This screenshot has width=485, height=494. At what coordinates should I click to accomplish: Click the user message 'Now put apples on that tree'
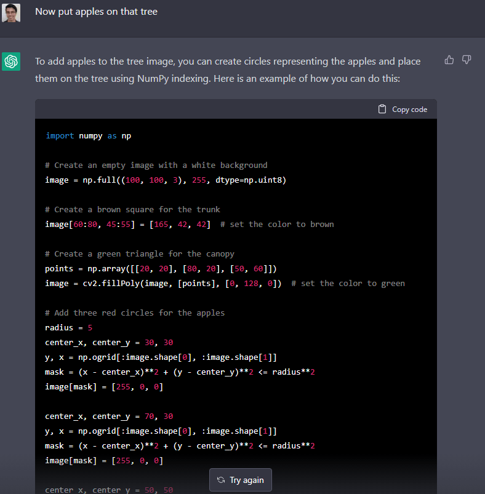pos(96,12)
